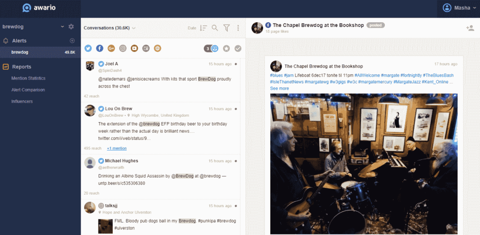Filter mentions by News/Blogs source
The image size is (480, 235).
[146, 48]
